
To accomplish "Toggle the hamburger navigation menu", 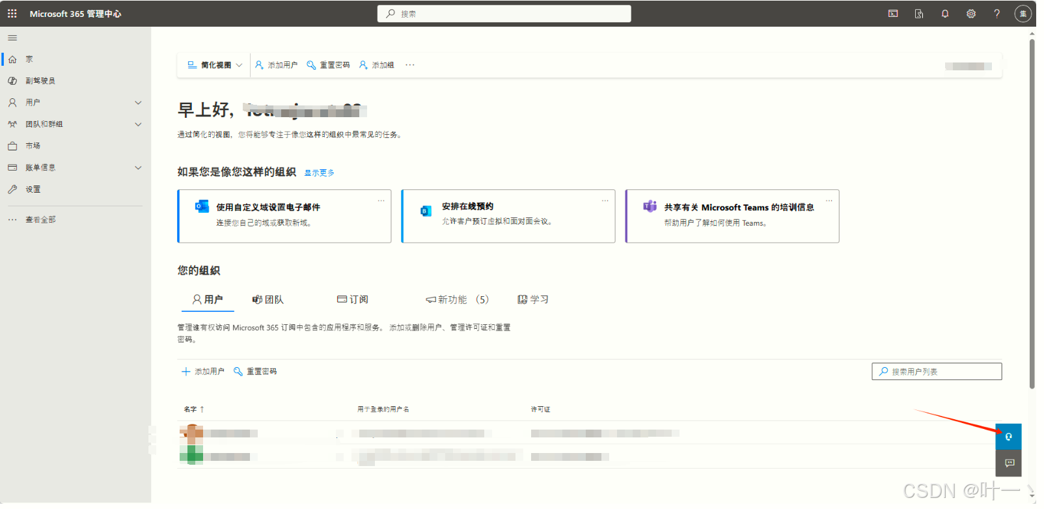I will tap(12, 38).
